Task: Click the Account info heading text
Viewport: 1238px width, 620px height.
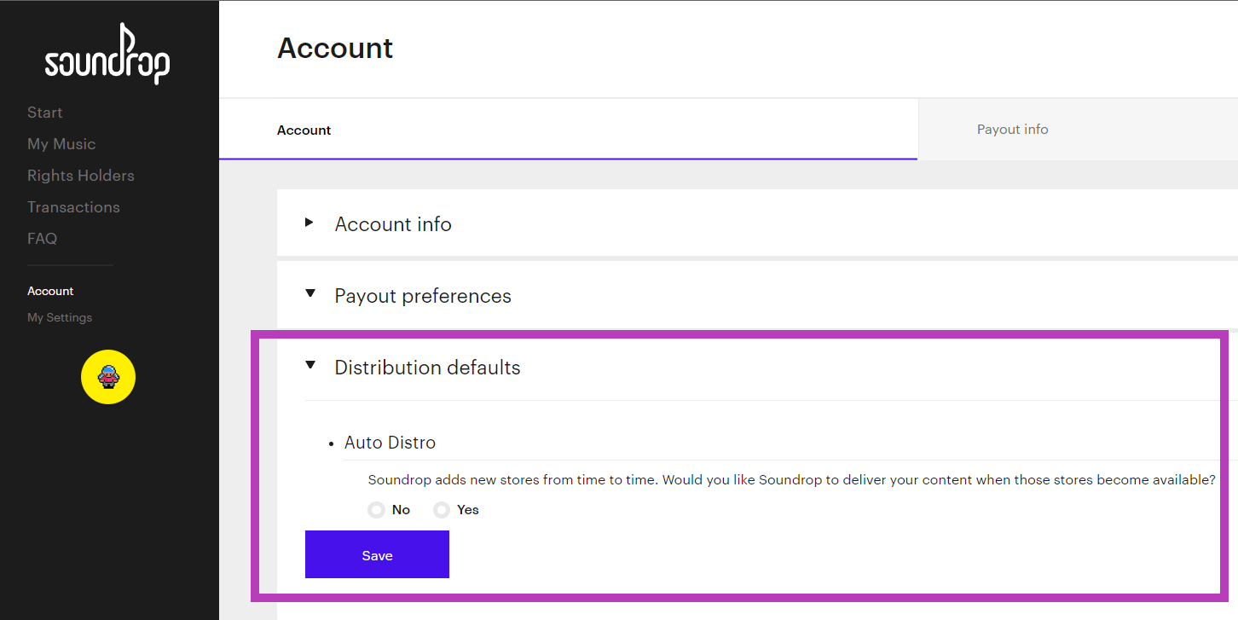Action: (x=393, y=224)
